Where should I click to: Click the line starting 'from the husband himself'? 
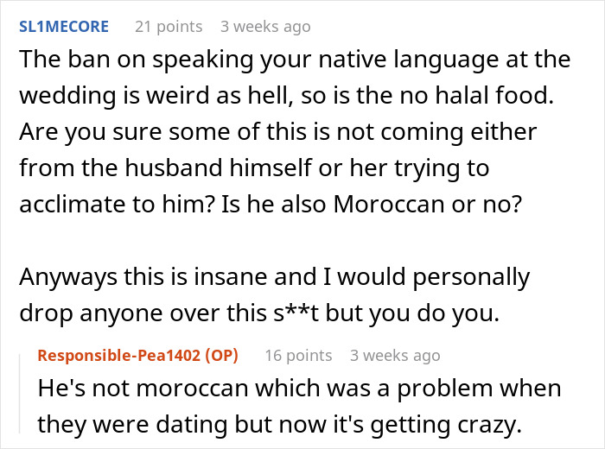pos(254,168)
